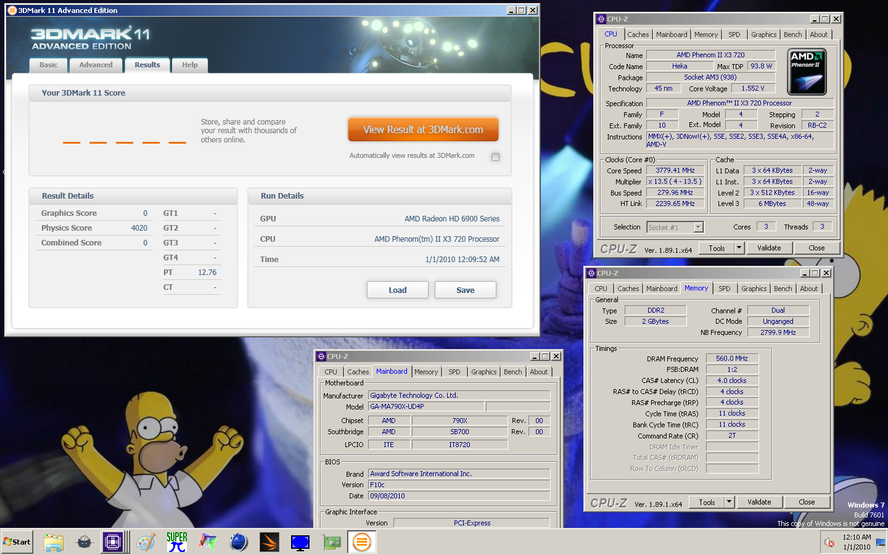The image size is (888, 555).
Task: Click the Core Voltage value 1.552 V
Action: [753, 88]
